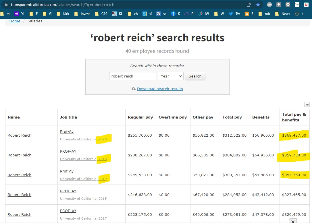The height and width of the screenshot is (223, 312).
Task: Open the 'News' bookmarks folder
Action: [x=282, y=14]
